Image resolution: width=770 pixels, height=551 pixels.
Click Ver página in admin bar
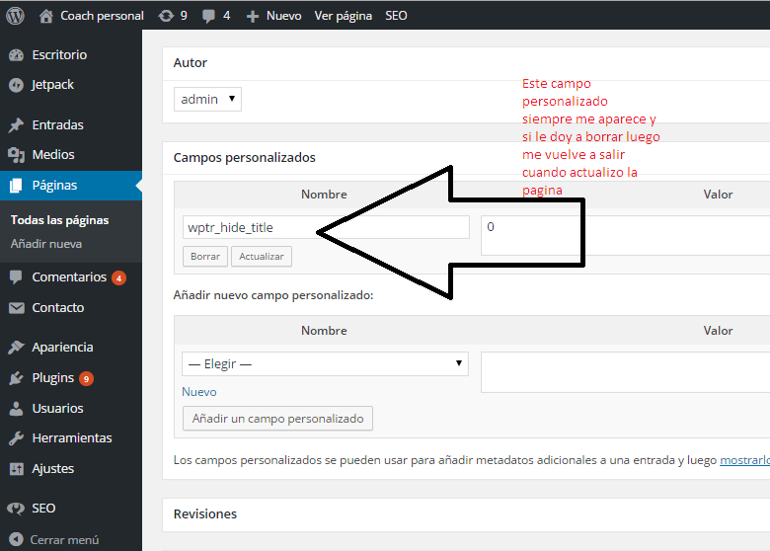tap(344, 16)
